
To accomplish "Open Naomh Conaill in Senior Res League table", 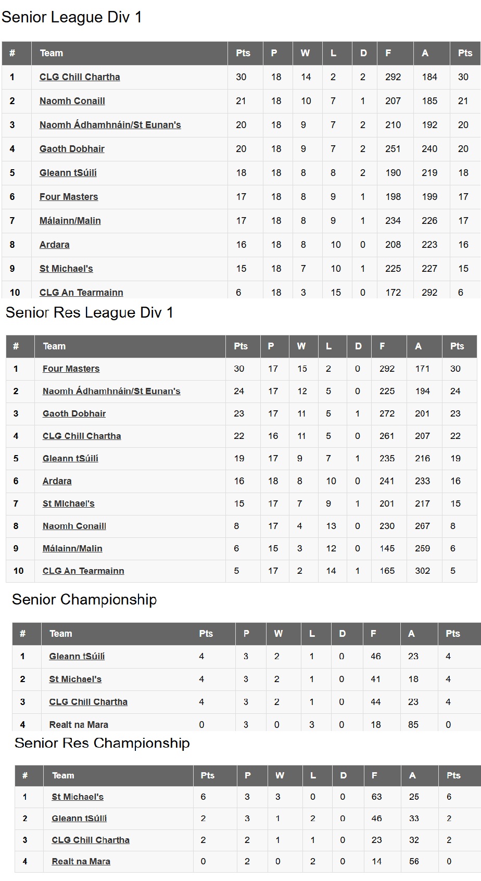I will click(74, 526).
